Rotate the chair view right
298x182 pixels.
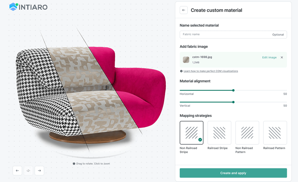40,171
